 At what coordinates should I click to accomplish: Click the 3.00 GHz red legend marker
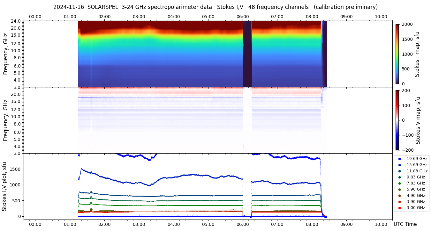pos(399,208)
